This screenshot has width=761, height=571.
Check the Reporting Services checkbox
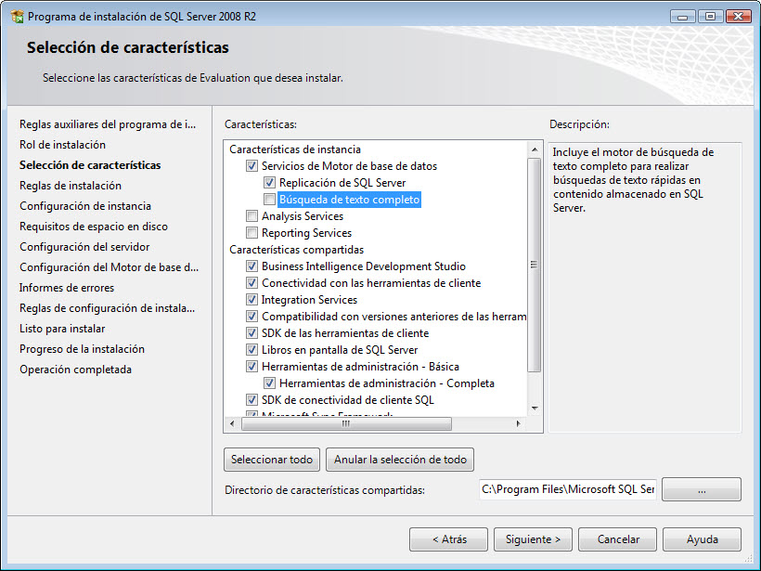(x=252, y=233)
